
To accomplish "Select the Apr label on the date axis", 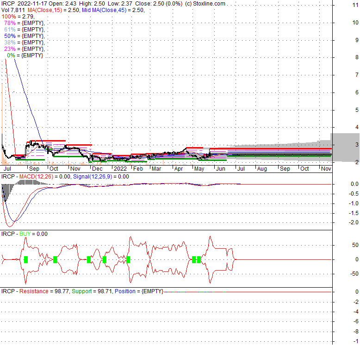I will tap(179, 169).
